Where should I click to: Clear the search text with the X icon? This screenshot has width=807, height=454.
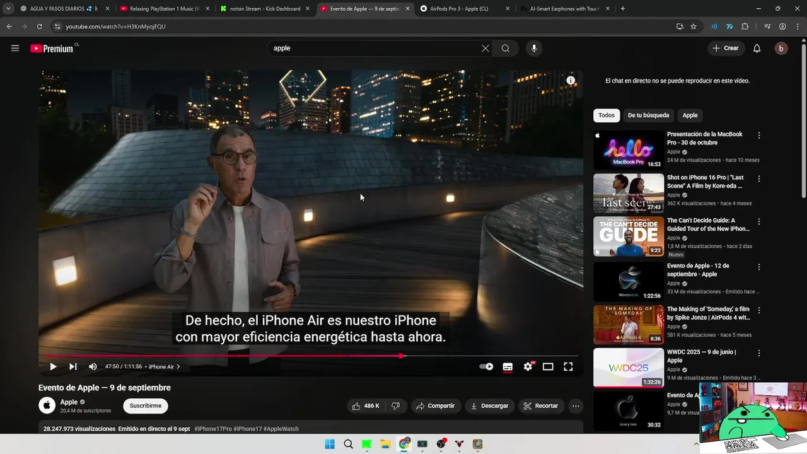485,49
